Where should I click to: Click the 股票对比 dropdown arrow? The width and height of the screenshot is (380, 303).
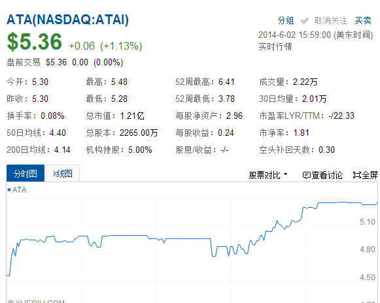point(285,174)
